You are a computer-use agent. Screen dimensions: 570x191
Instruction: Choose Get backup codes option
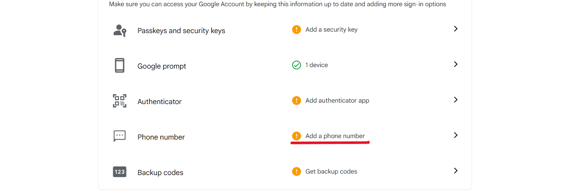(x=331, y=171)
